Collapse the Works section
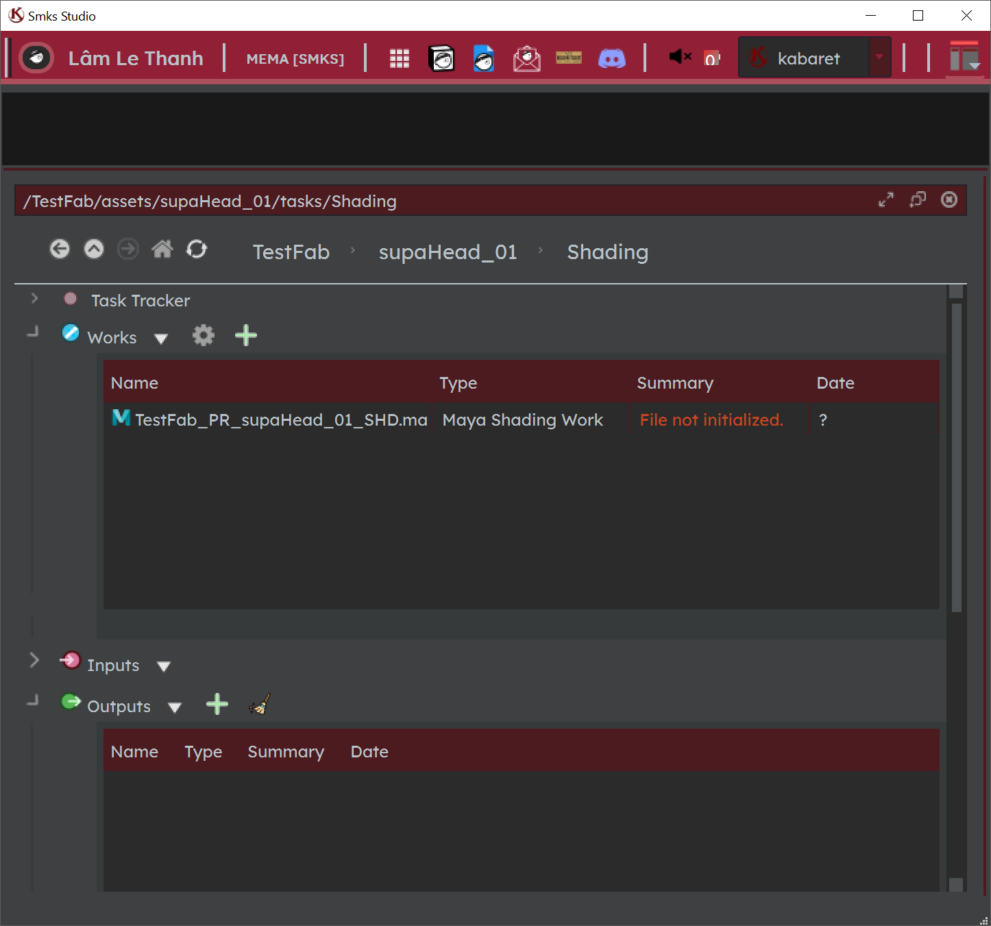 [x=33, y=332]
